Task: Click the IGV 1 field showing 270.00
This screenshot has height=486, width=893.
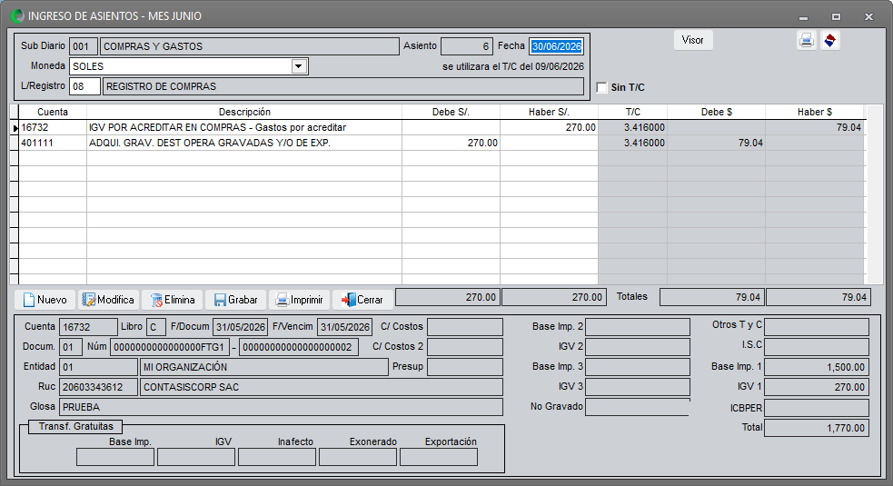Action: [817, 387]
